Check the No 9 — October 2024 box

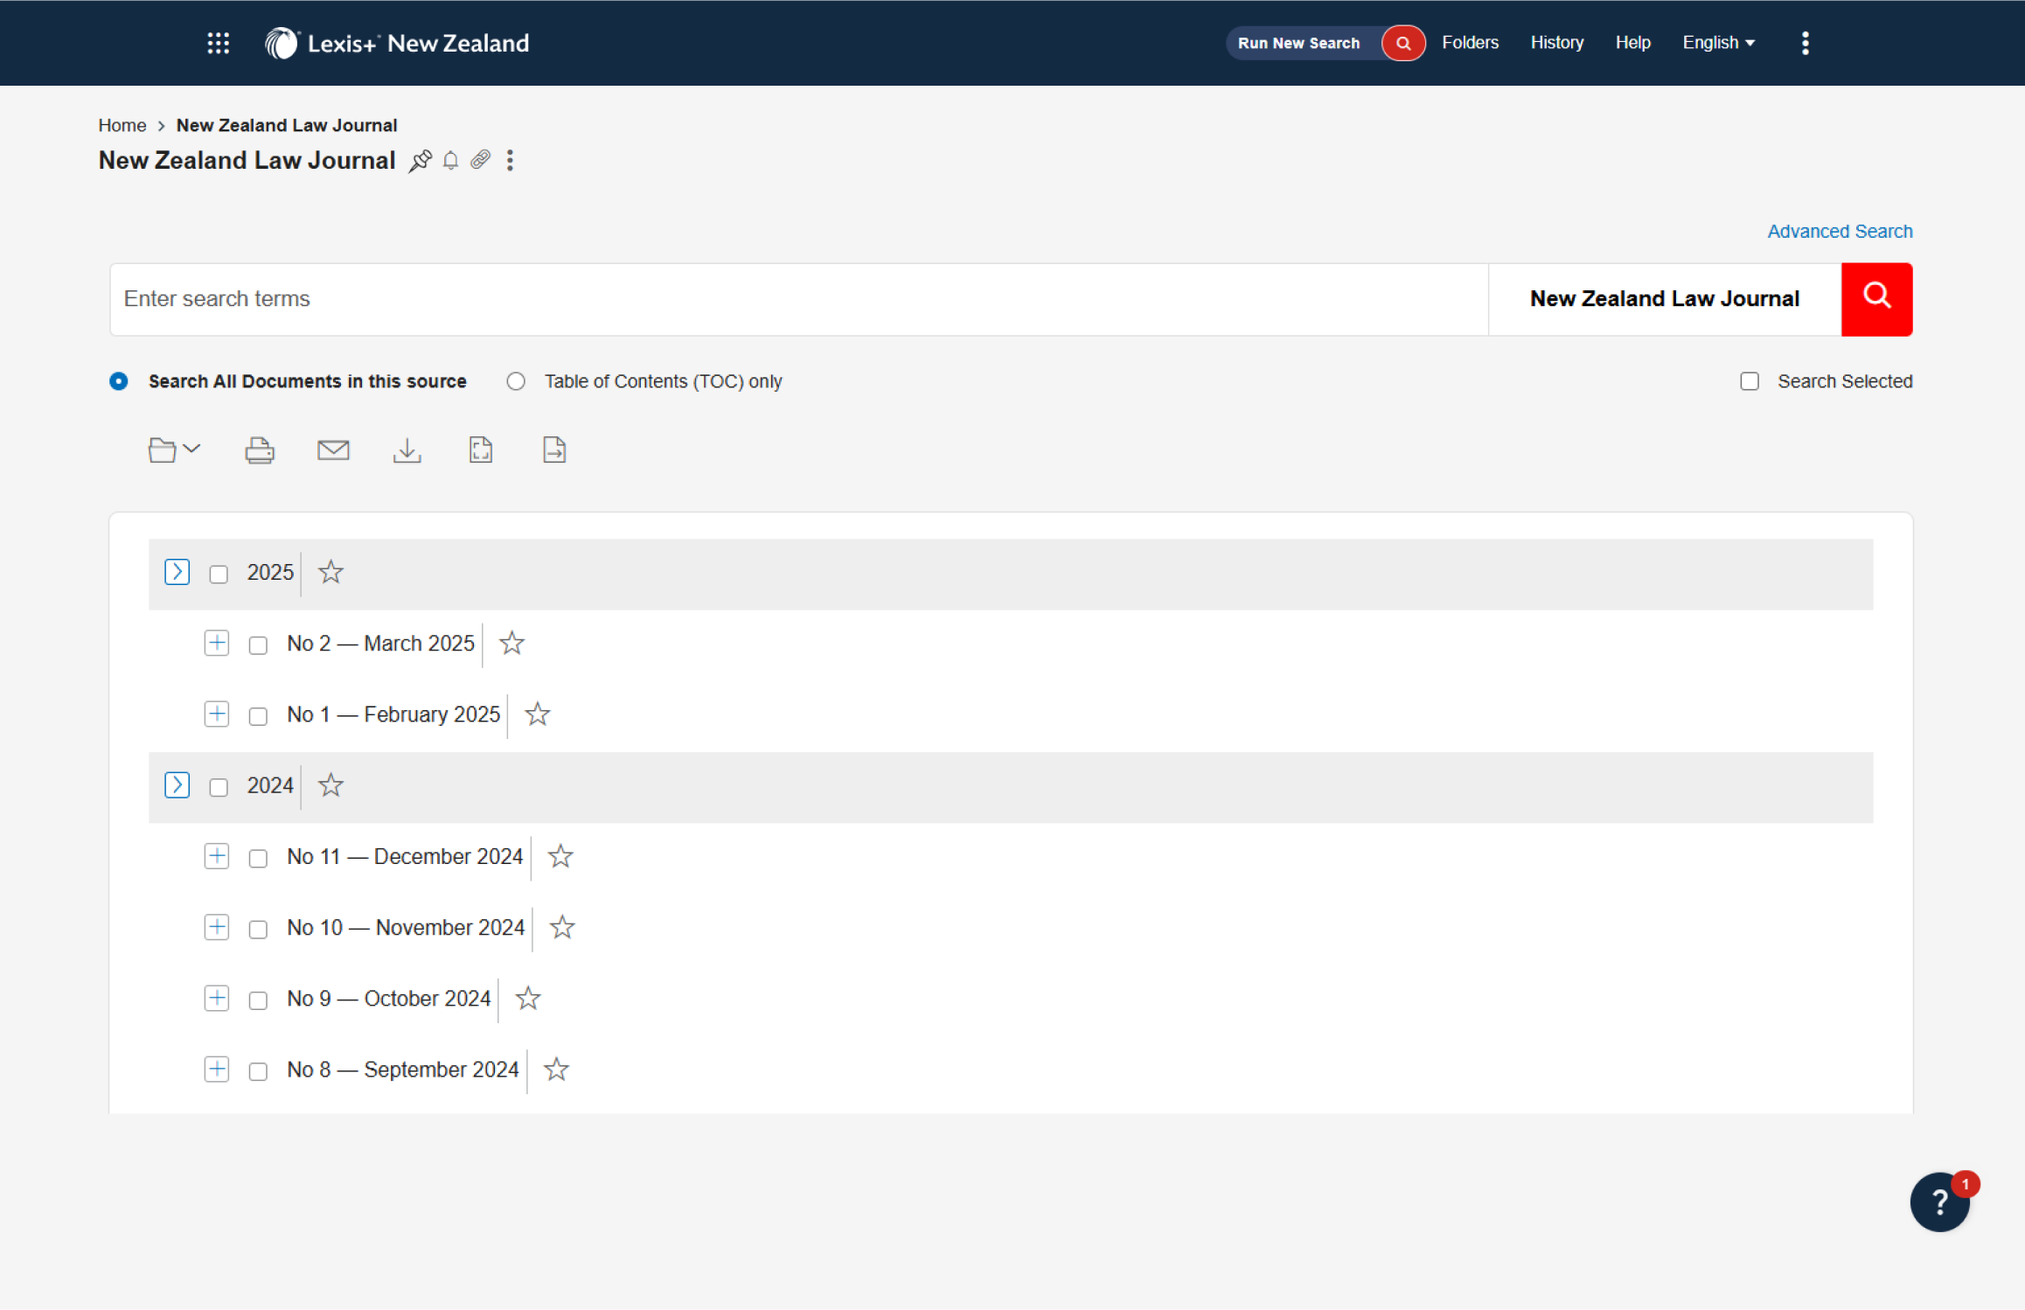tap(258, 1000)
